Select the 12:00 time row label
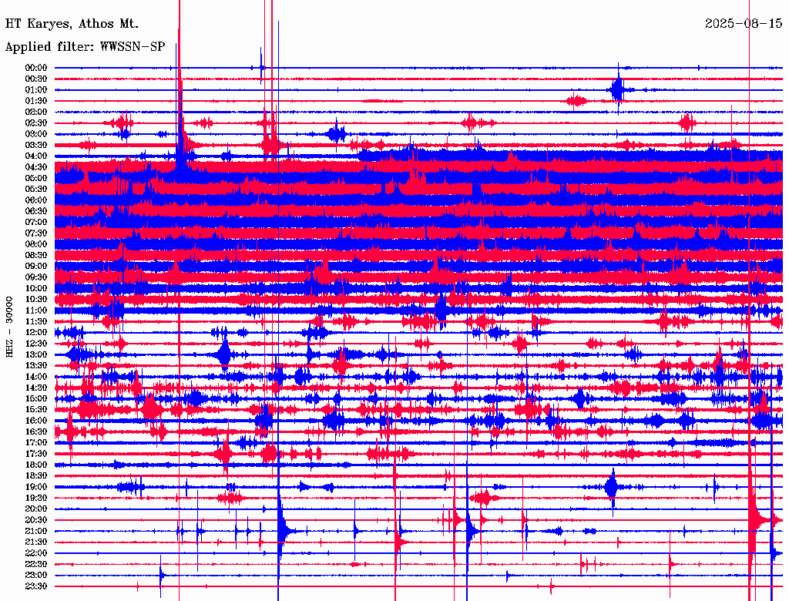This screenshot has width=789, height=601. click(x=35, y=332)
